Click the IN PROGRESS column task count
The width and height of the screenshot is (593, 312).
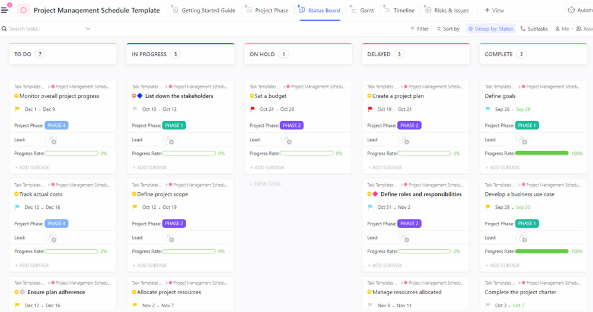click(176, 54)
